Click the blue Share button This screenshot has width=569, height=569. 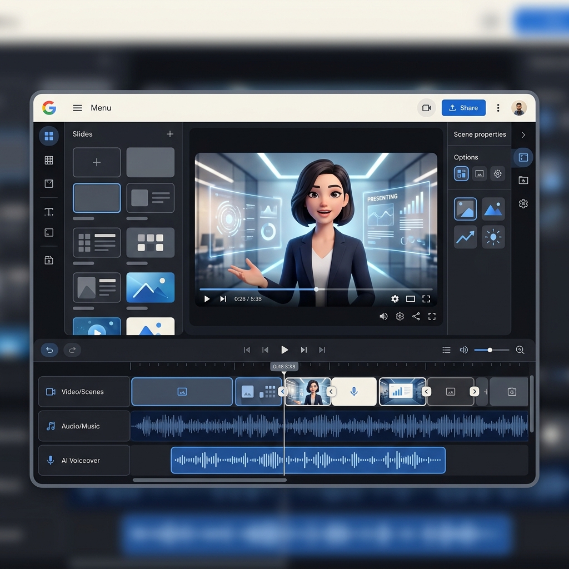point(463,108)
